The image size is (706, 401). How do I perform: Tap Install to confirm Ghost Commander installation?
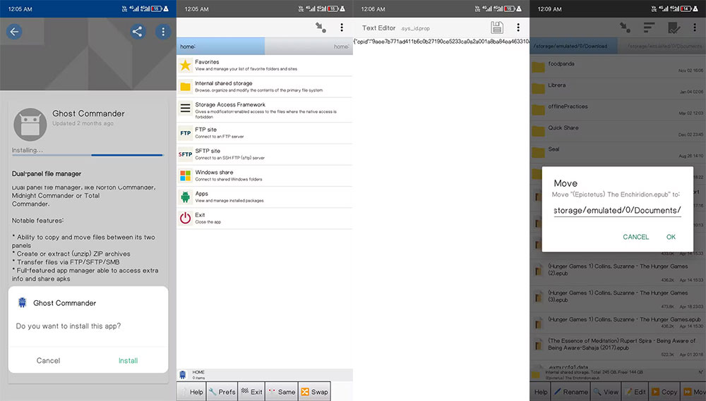[x=128, y=361]
